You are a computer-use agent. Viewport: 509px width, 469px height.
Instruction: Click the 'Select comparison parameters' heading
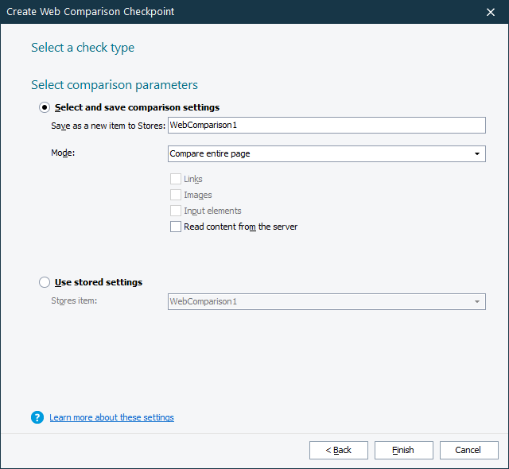coord(115,85)
